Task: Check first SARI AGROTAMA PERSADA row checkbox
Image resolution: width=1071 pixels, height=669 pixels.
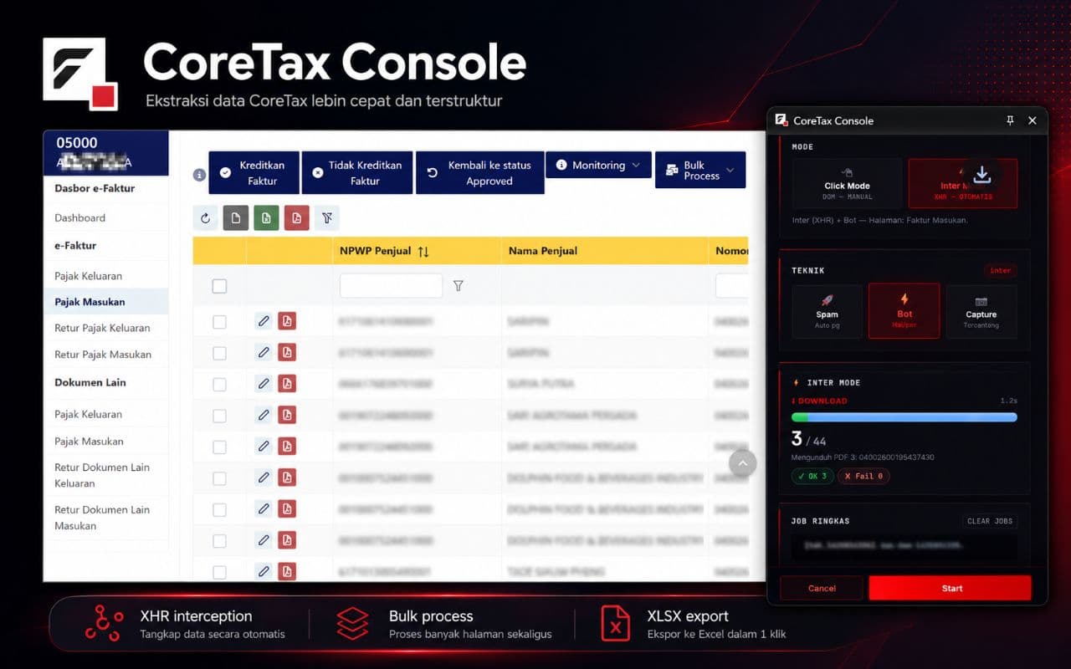Action: (x=219, y=416)
